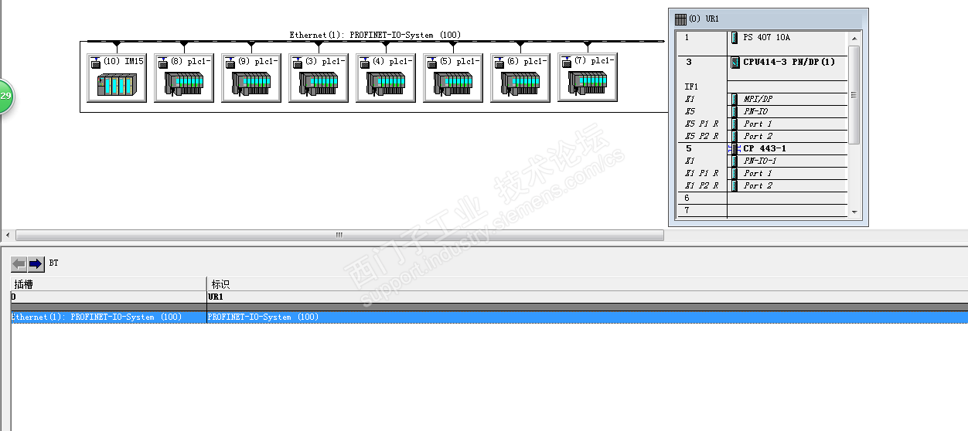Click the CPU414-3 PN/DP module icon
The image size is (968, 431).
(735, 62)
